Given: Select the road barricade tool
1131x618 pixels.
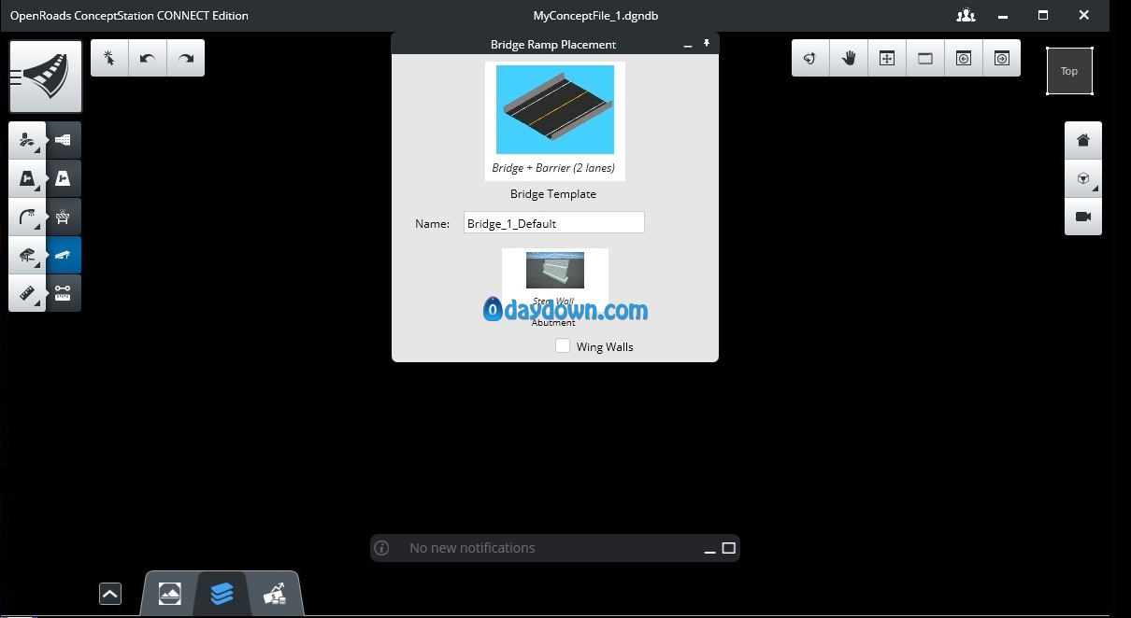Looking at the screenshot, I should 64,217.
